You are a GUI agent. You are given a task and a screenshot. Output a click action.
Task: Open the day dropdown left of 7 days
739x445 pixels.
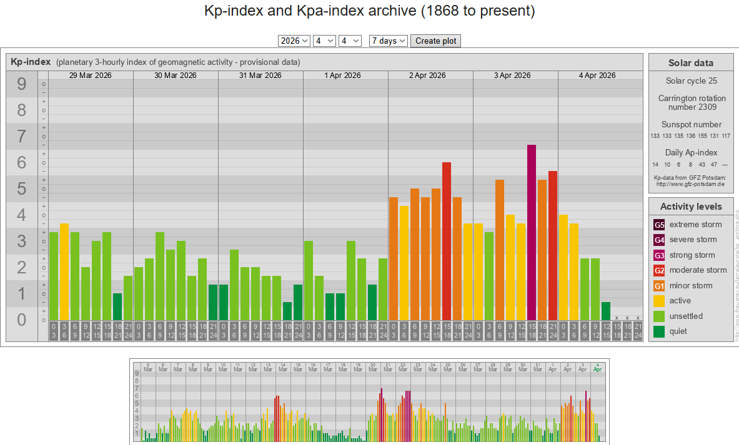click(350, 41)
